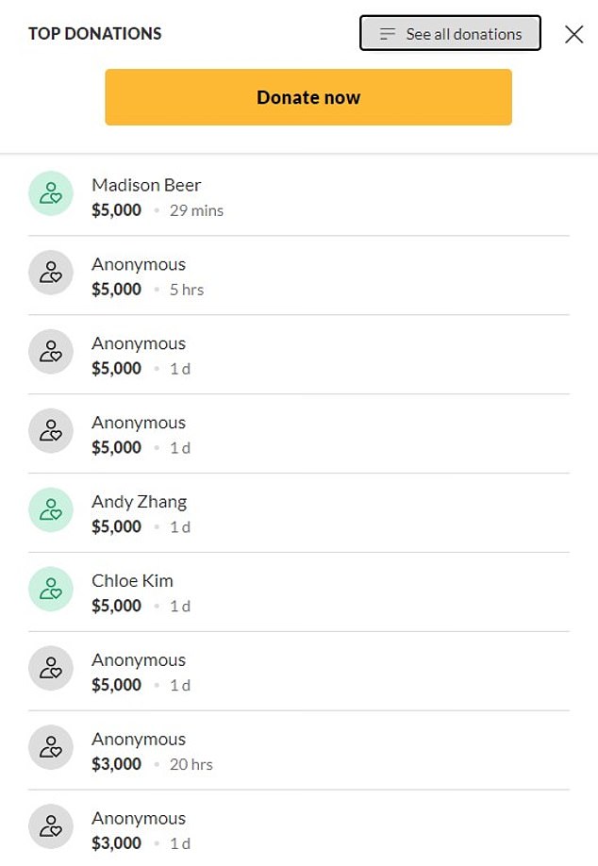Viewport: 598px width, 866px height.
Task: Click the 29 mins timestamp
Action: (x=196, y=210)
